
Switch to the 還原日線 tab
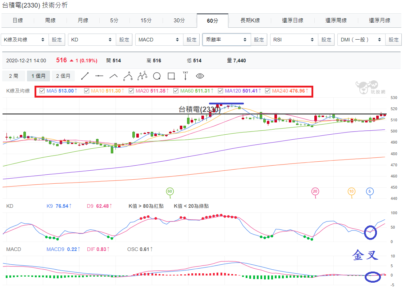293,21
